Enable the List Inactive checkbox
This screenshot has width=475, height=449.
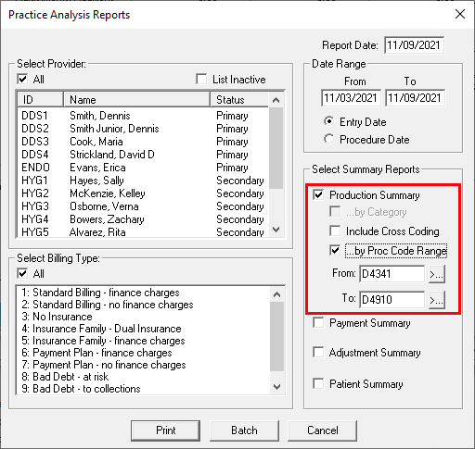coord(201,80)
